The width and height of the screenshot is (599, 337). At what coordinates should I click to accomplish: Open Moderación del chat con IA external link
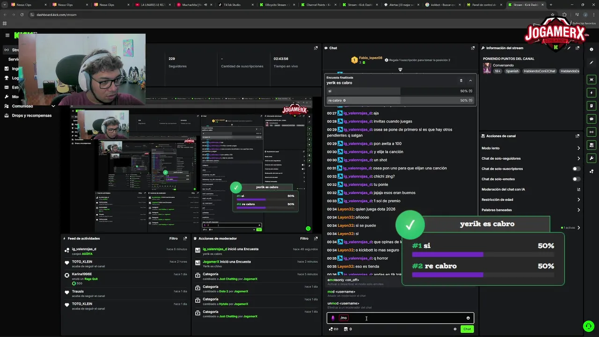(x=578, y=190)
